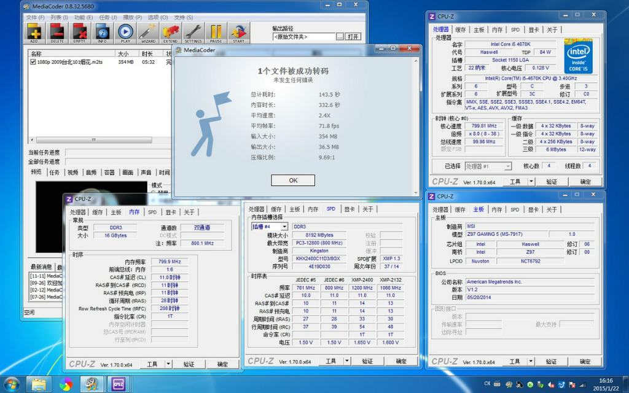
Task: Click the blue arrow icon in the tray
Action: (561, 384)
